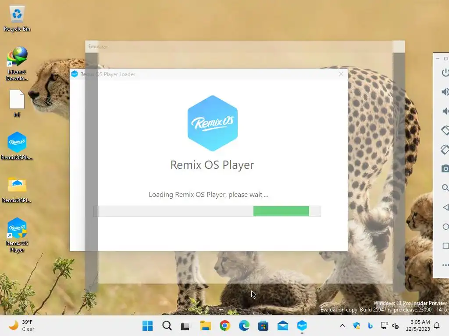449x336 pixels.
Task: Click the Bing tray icon
Action: click(370, 325)
